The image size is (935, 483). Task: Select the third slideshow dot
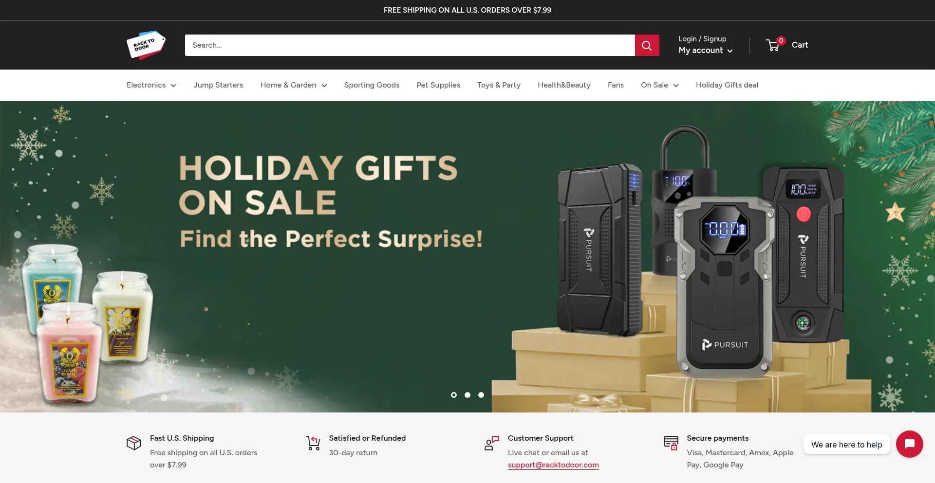tap(481, 395)
